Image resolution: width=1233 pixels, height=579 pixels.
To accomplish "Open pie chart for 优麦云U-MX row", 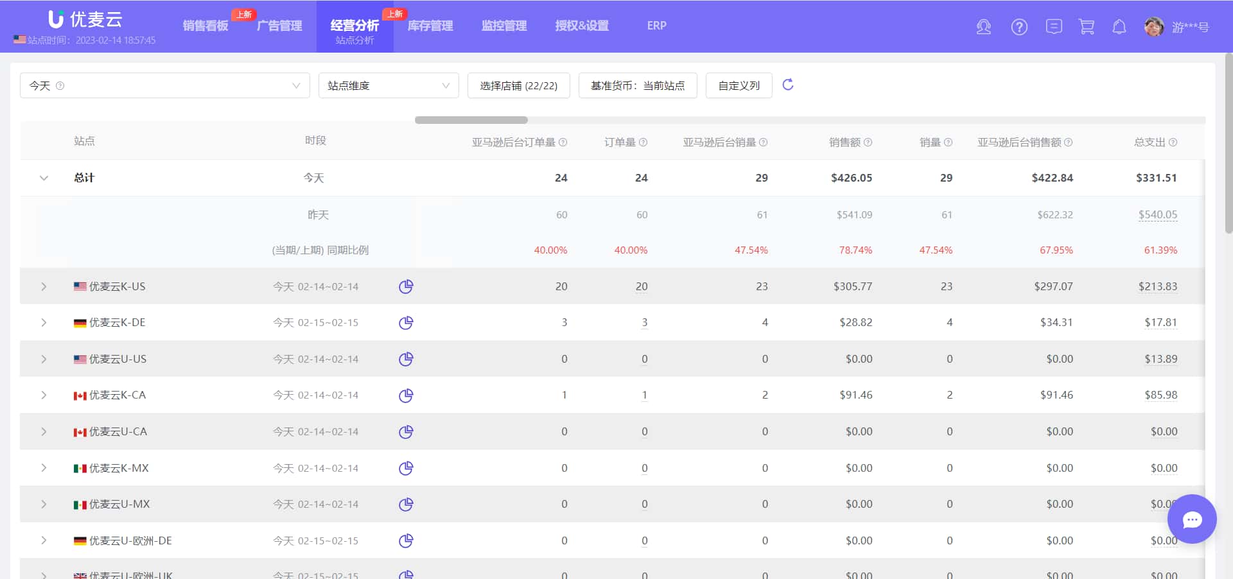I will tap(406, 504).
